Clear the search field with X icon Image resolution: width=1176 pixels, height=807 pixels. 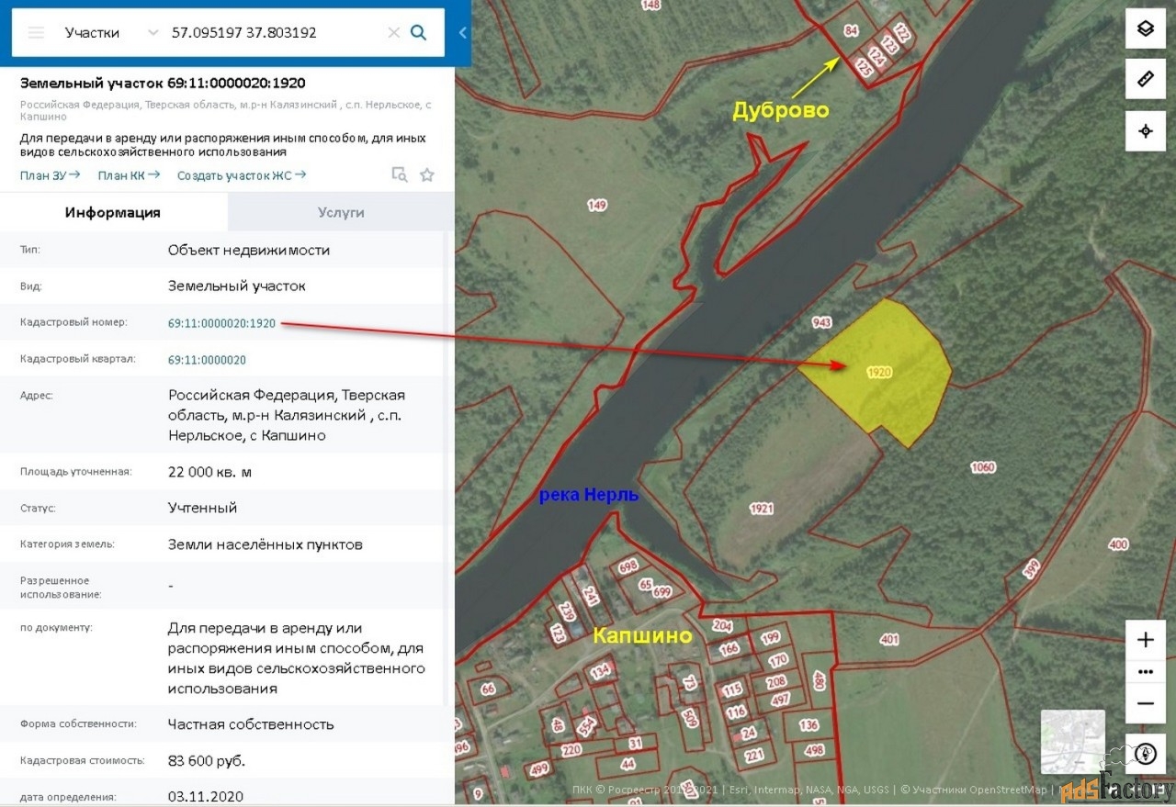coord(393,32)
